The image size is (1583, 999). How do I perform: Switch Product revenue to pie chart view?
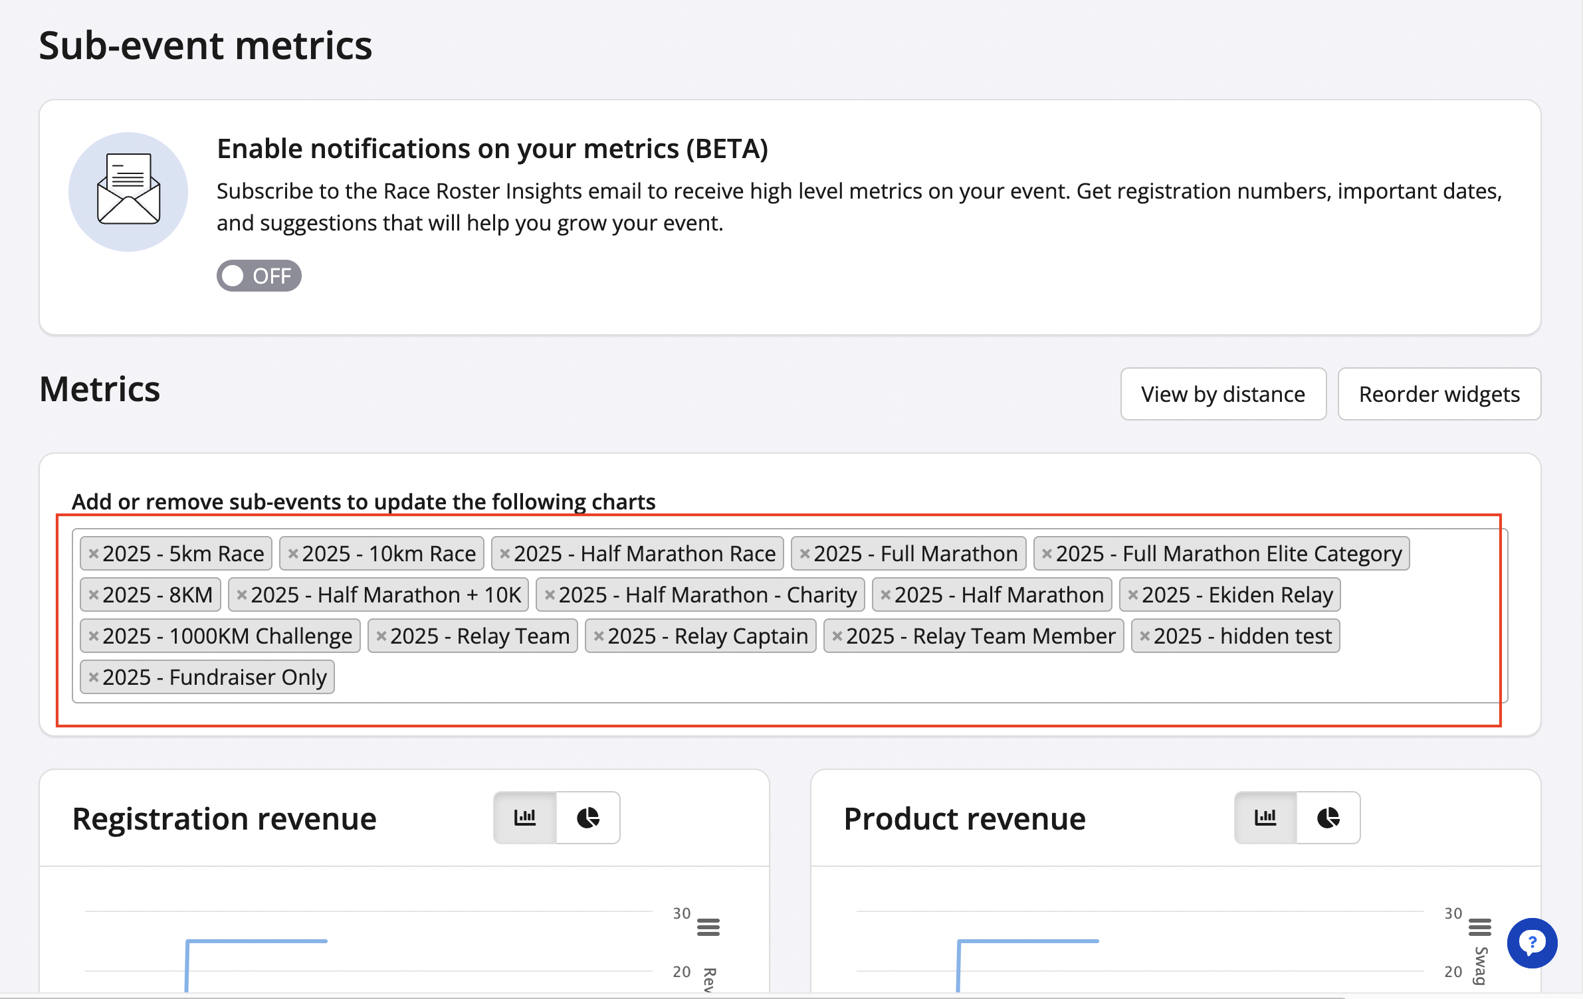click(1328, 817)
